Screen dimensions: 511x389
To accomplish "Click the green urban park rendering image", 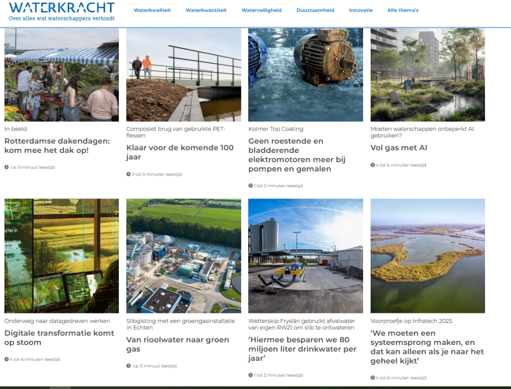I will coord(427,75).
